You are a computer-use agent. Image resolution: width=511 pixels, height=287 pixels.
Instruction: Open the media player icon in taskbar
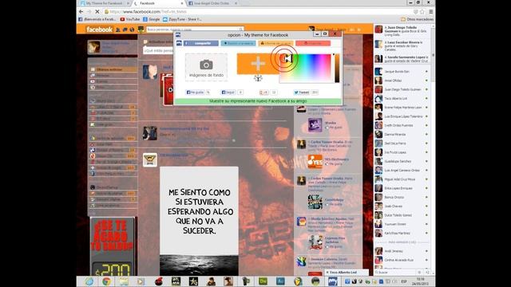click(x=141, y=281)
